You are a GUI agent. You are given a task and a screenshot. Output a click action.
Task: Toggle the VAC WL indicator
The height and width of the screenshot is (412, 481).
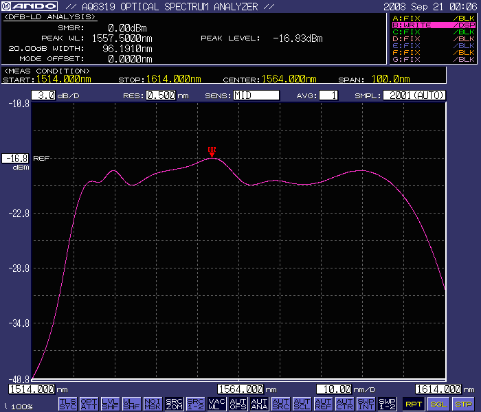217,404
